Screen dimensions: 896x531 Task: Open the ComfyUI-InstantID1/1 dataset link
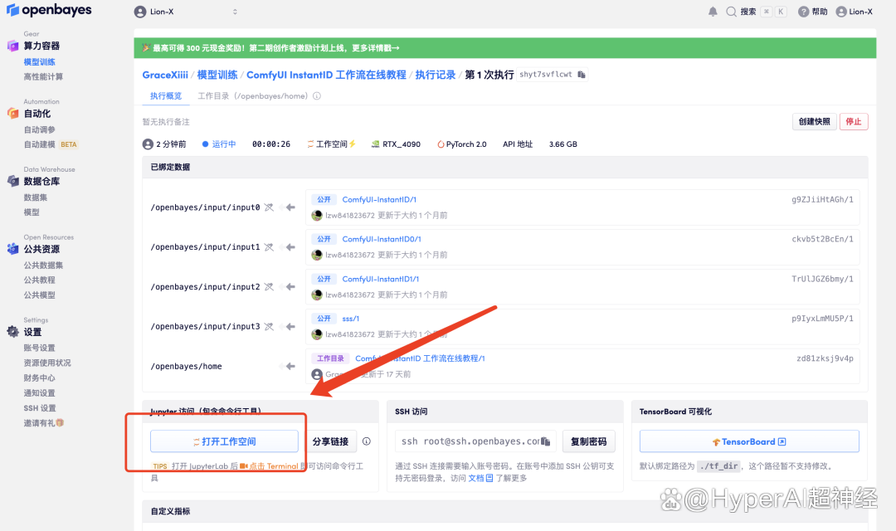point(381,279)
